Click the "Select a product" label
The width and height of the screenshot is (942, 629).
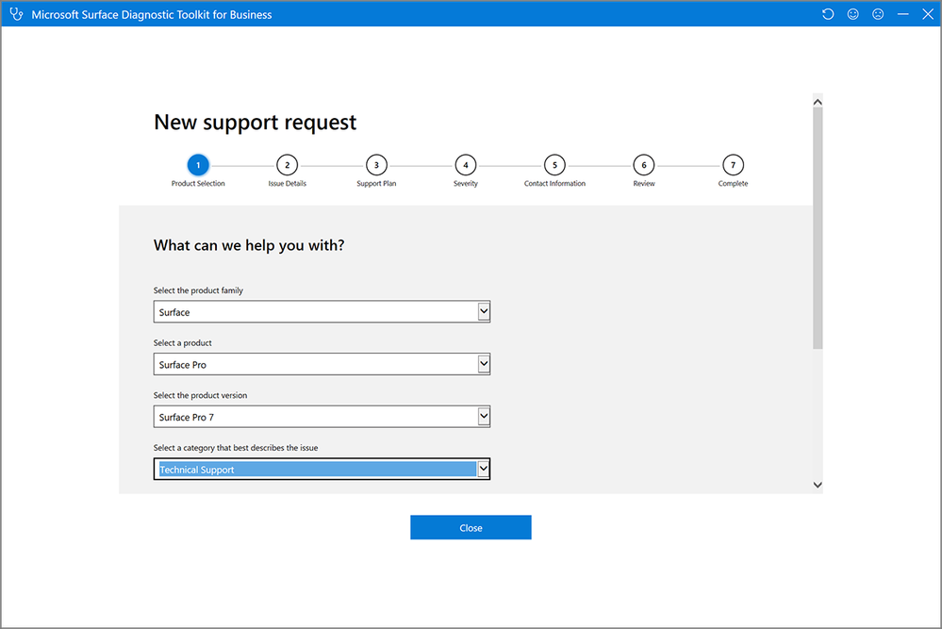(x=183, y=342)
